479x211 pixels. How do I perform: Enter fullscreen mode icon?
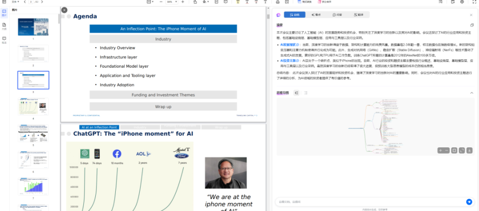point(475,2)
